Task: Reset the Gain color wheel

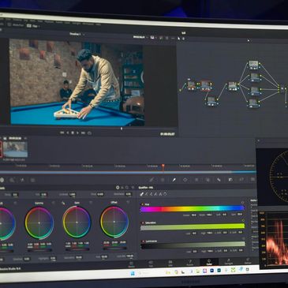Action: [x=91, y=203]
